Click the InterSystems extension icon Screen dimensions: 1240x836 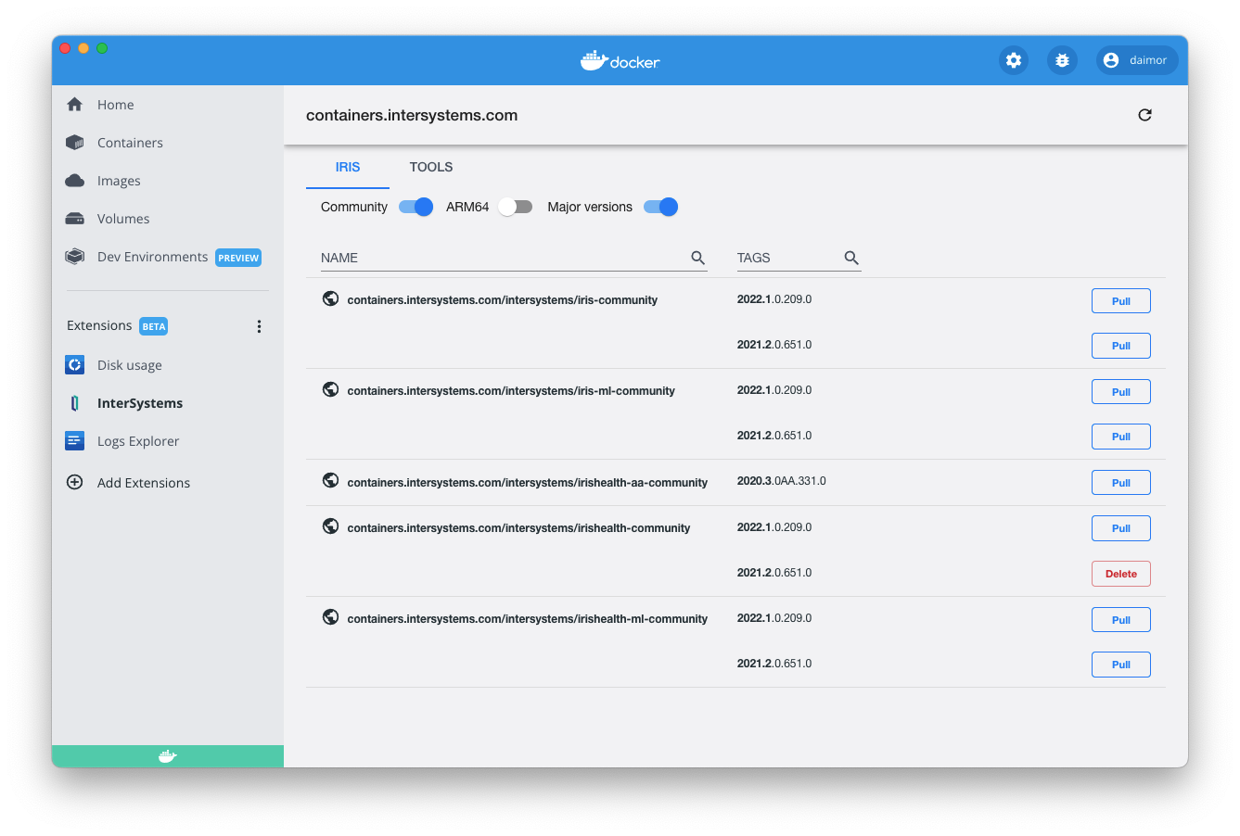pyautogui.click(x=75, y=403)
